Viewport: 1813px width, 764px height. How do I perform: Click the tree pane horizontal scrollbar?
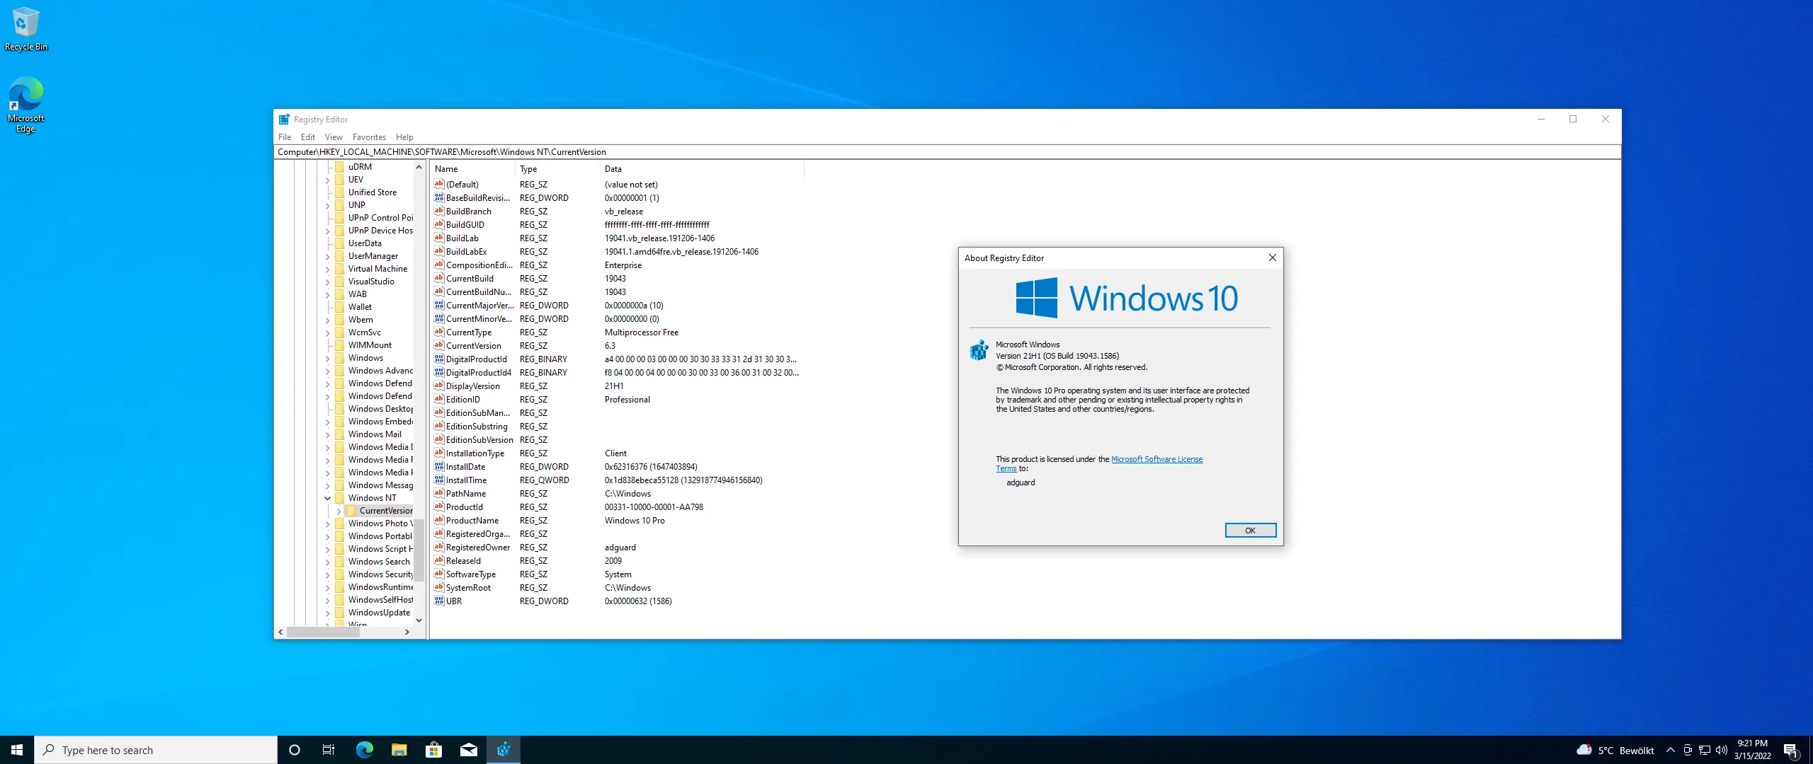pyautogui.click(x=323, y=632)
